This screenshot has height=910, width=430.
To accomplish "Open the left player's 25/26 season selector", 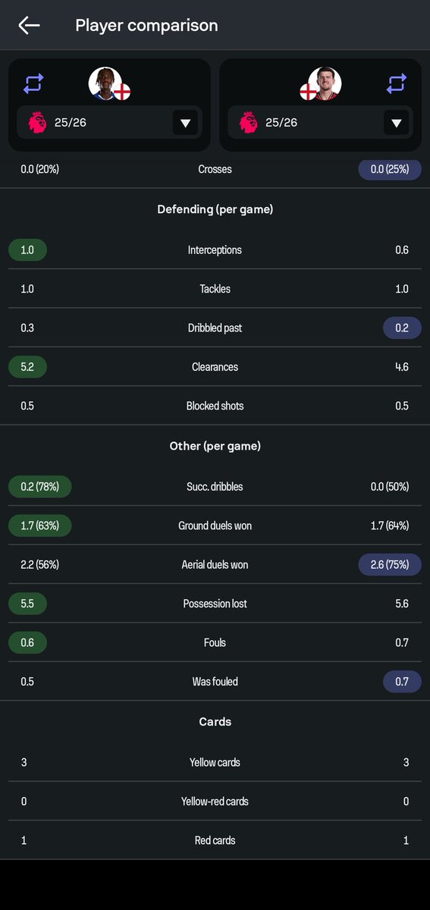I will (109, 122).
